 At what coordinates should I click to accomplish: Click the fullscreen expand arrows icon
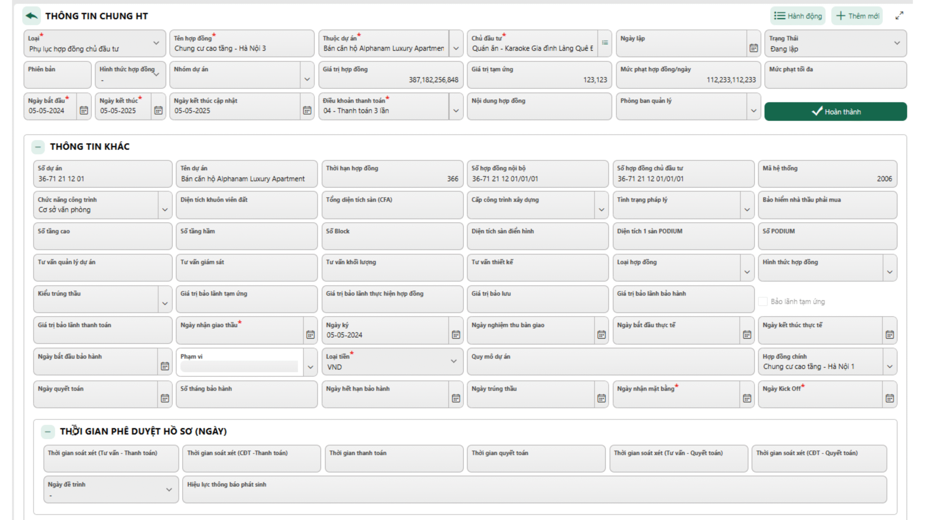point(899,16)
